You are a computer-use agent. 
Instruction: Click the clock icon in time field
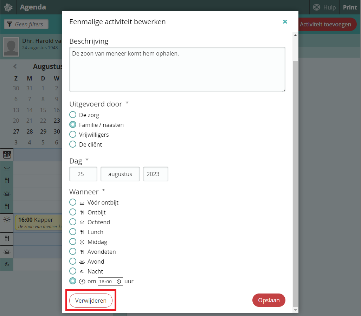coord(119,282)
